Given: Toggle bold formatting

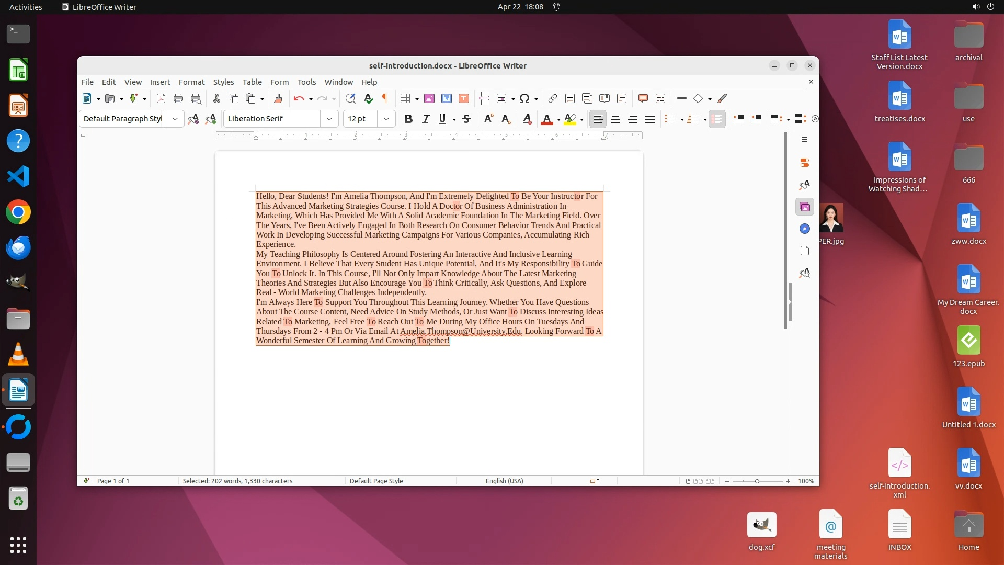Looking at the screenshot, I should (408, 119).
